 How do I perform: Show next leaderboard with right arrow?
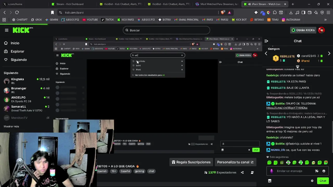pyautogui.click(x=329, y=54)
